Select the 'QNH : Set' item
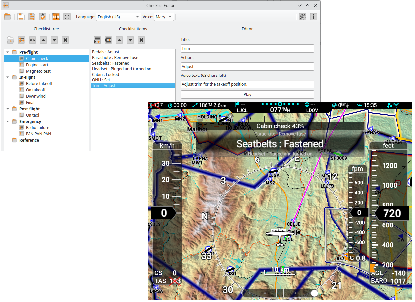The image size is (415, 302). pos(101,80)
